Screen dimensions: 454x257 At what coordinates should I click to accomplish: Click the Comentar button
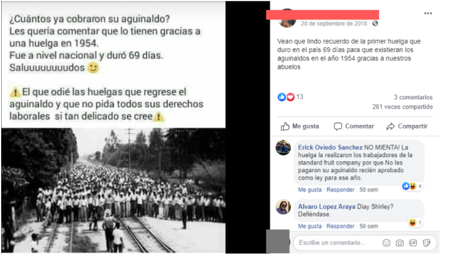pyautogui.click(x=354, y=126)
